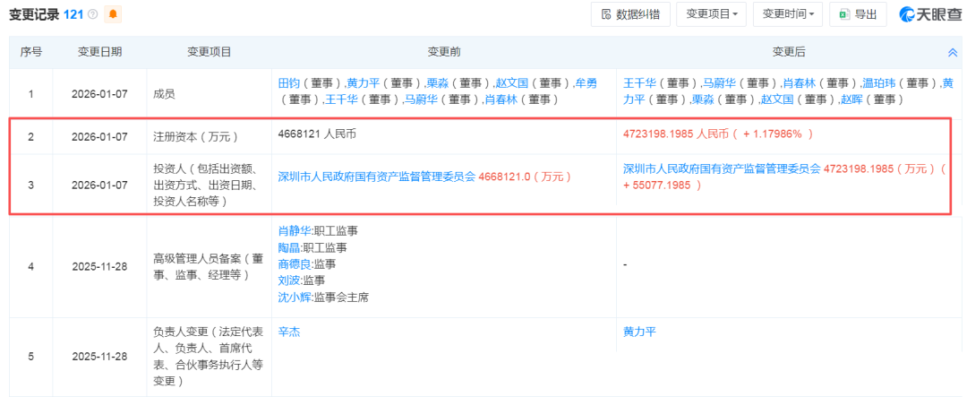Click the orange bell alert icon
This screenshot has width=967, height=397.
click(x=113, y=14)
